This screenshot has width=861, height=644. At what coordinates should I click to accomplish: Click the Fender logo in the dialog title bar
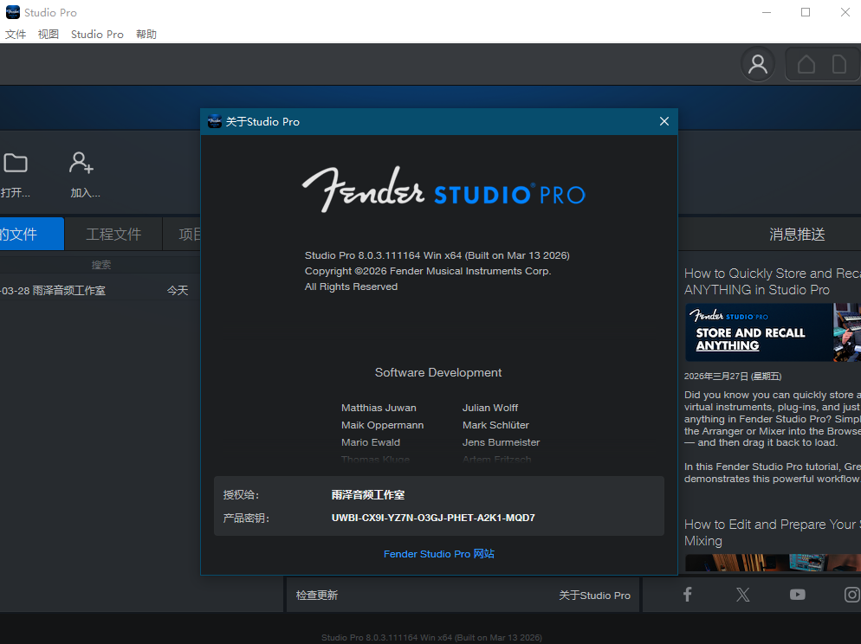point(214,121)
